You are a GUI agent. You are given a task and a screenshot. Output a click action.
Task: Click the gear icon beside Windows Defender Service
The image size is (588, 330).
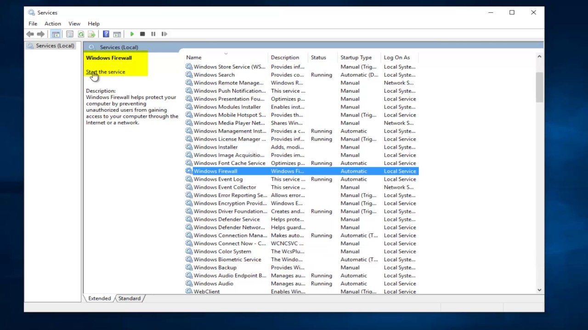[189, 219]
